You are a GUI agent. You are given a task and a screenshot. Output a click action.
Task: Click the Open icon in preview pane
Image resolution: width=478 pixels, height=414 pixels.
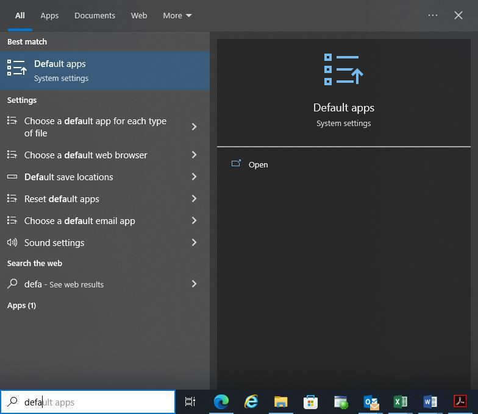pyautogui.click(x=237, y=164)
